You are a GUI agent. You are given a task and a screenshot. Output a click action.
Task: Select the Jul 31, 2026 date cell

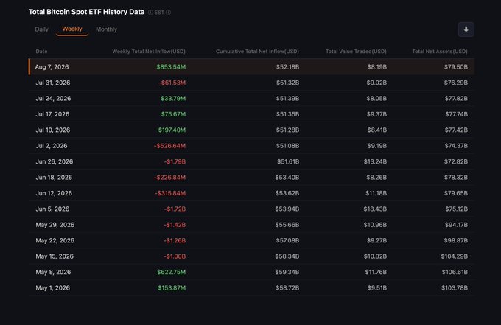pyautogui.click(x=53, y=83)
